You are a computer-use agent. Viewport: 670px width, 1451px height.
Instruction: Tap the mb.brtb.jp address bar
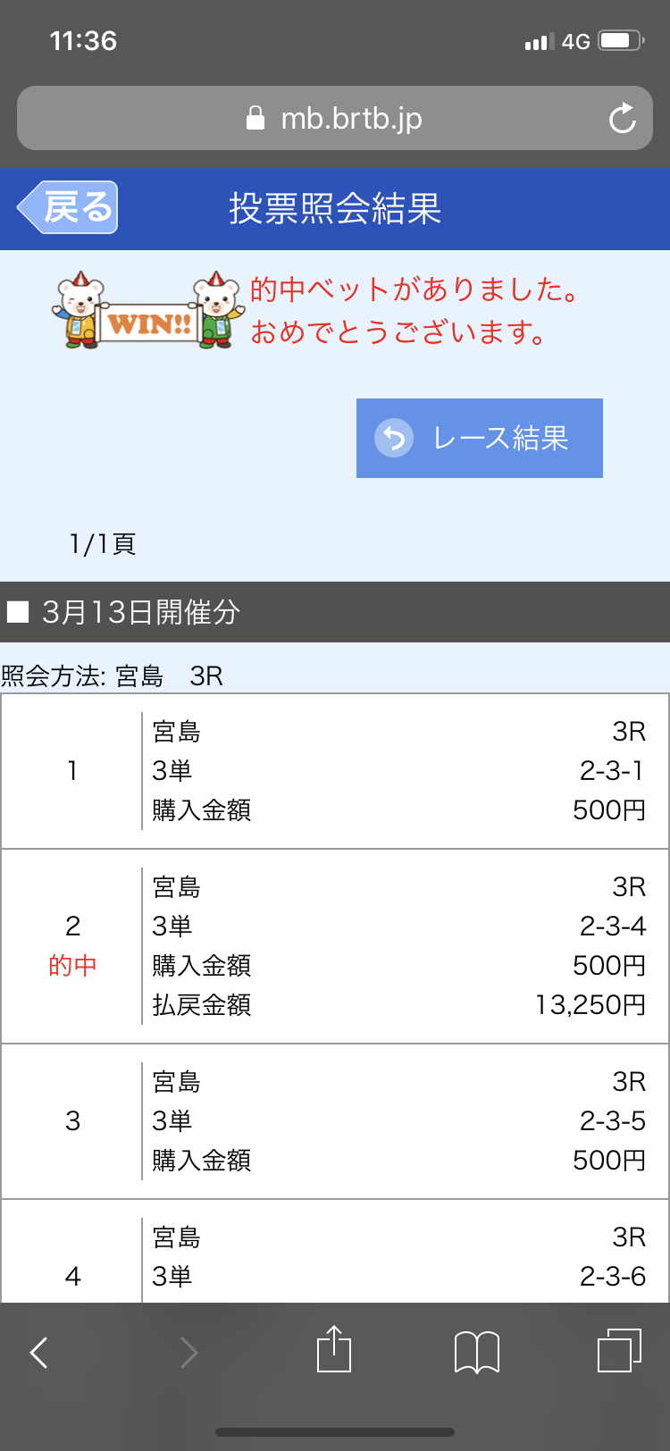tap(335, 118)
